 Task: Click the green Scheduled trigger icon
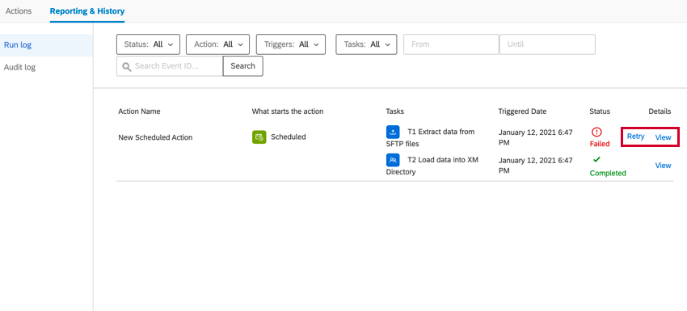[x=259, y=137]
